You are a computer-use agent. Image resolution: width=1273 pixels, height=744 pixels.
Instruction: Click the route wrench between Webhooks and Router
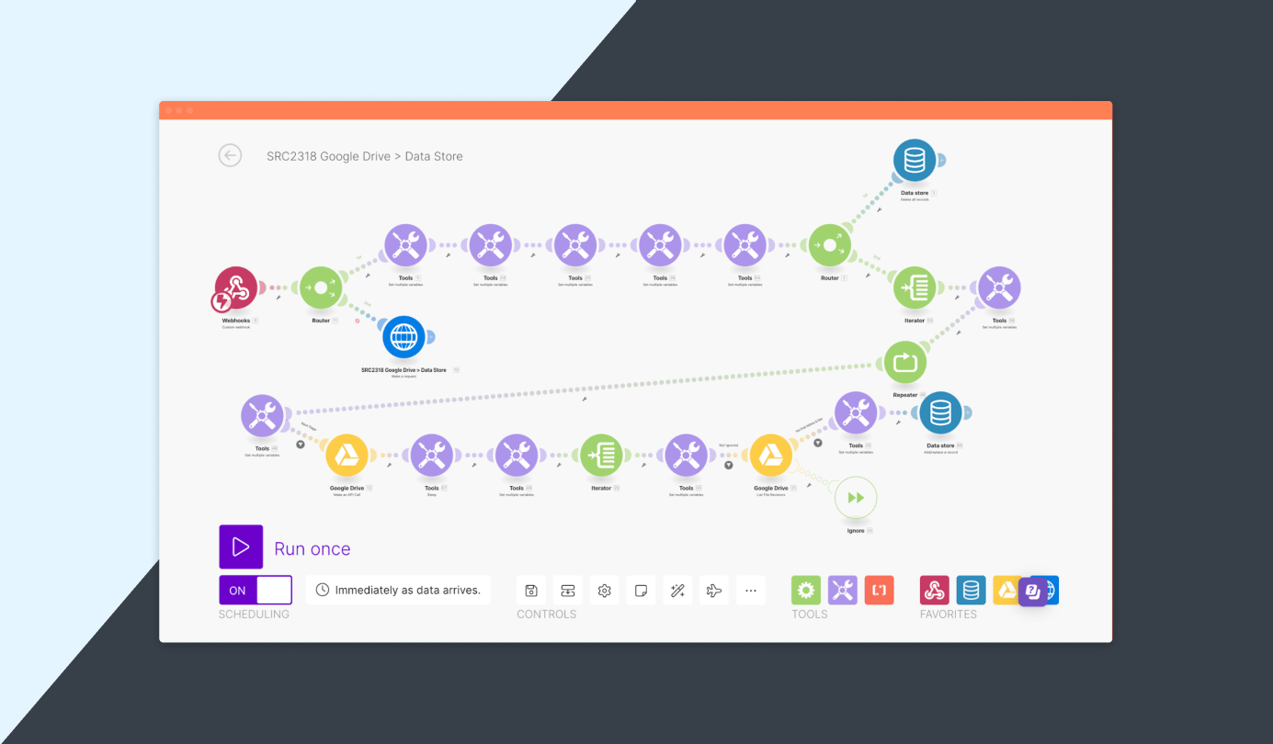(278, 298)
